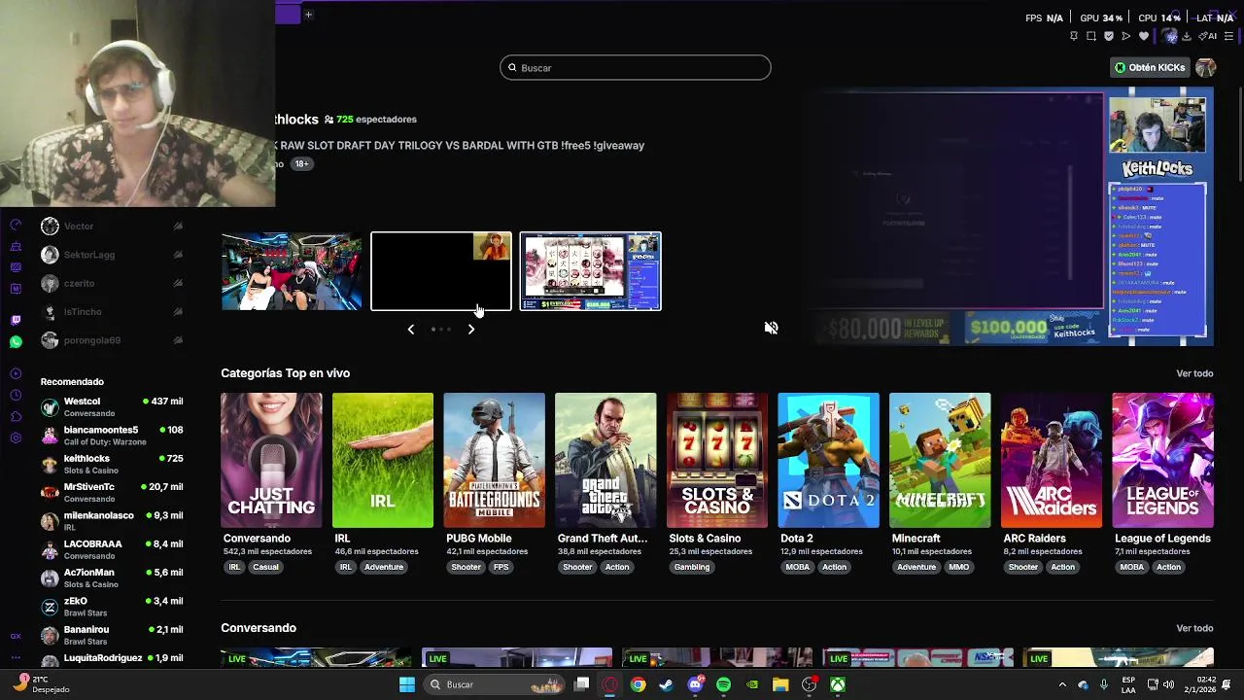Toggle notifications for Vector
Image resolution: width=1244 pixels, height=700 pixels.
pos(178,227)
